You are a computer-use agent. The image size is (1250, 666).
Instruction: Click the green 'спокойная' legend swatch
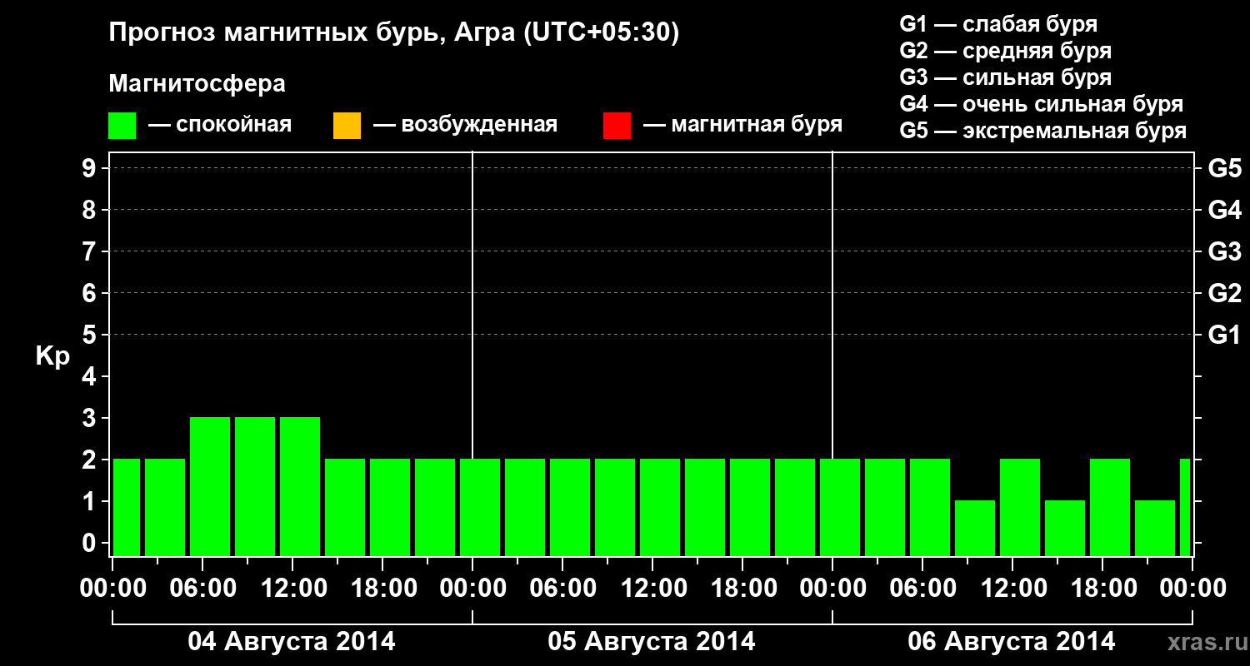(x=122, y=126)
